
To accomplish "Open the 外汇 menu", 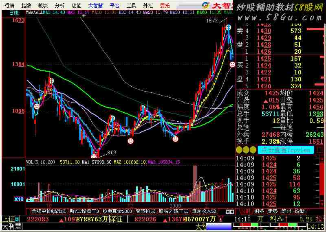I will coord(148,5).
